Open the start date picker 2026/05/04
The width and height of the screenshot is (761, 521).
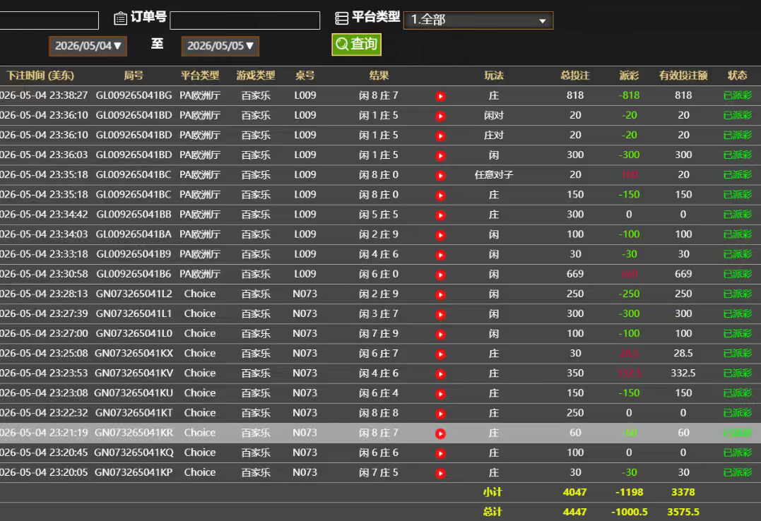pyautogui.click(x=88, y=46)
